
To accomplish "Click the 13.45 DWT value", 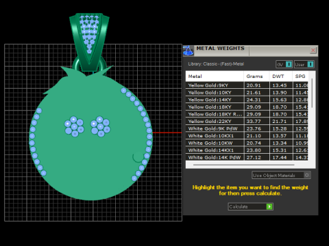I will click(x=280, y=85).
